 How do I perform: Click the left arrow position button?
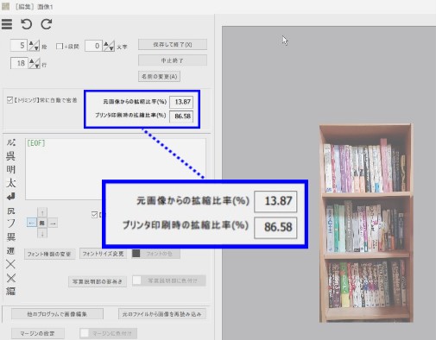click(31, 223)
